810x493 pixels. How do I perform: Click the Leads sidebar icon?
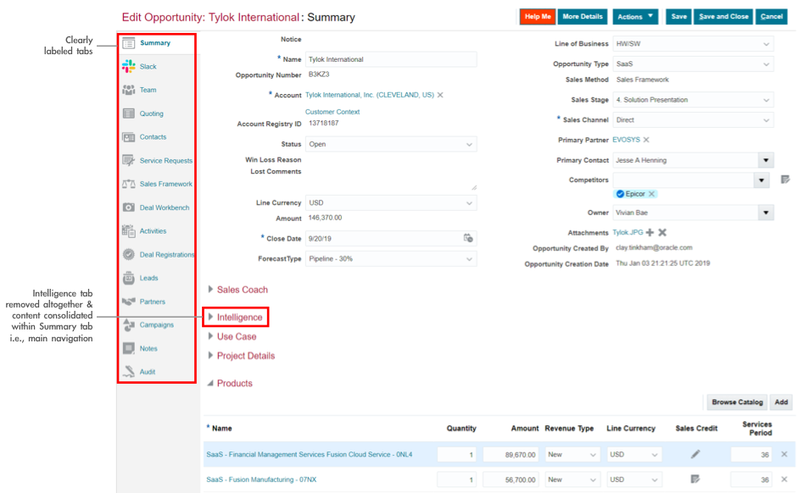point(129,278)
